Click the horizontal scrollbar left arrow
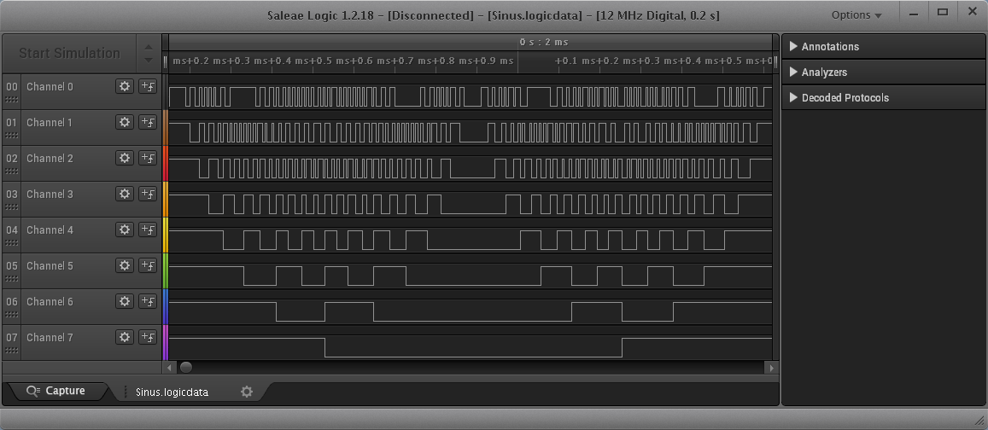Viewport: 988px width, 430px height. pos(169,367)
